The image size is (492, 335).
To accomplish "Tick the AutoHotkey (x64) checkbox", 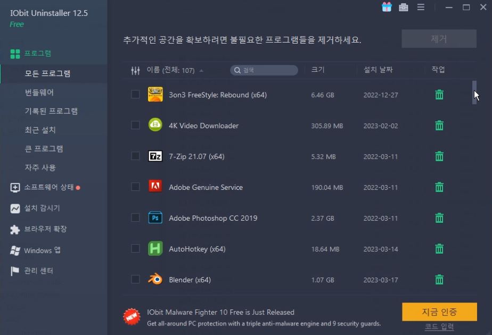I will click(x=135, y=248).
